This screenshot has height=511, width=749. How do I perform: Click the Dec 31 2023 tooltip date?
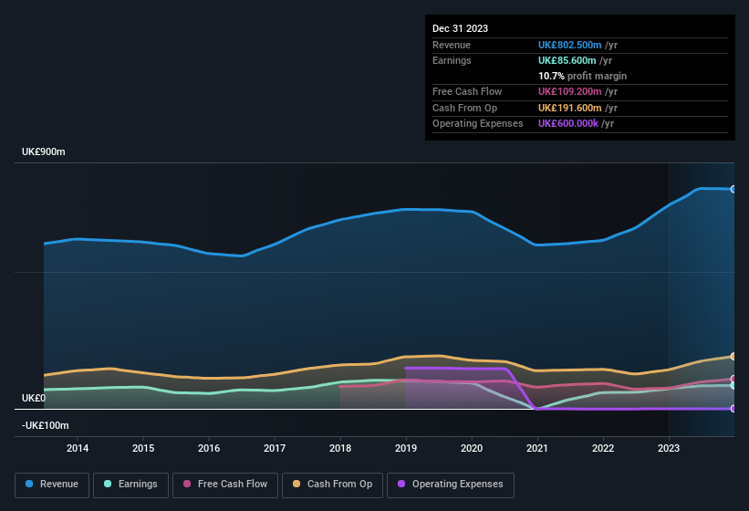point(460,28)
